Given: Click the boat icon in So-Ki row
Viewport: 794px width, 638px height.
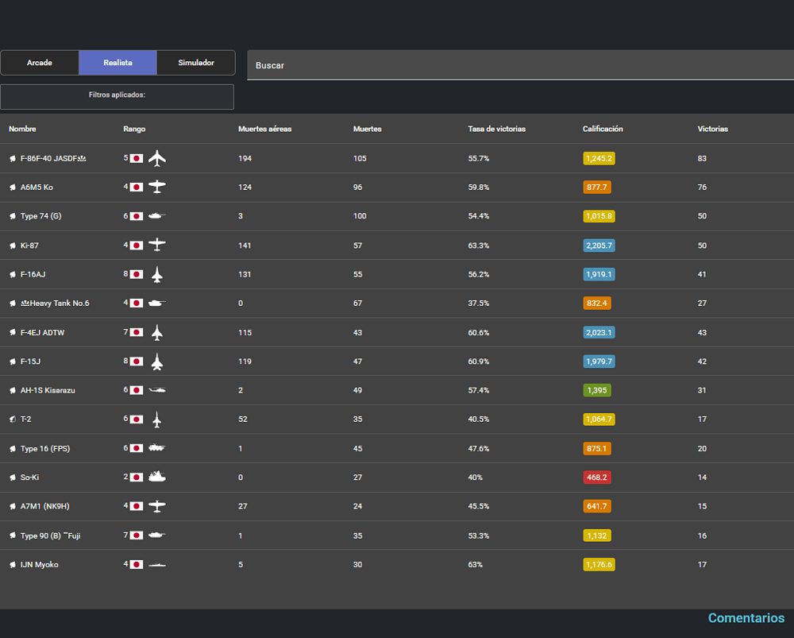Looking at the screenshot, I should [x=157, y=477].
